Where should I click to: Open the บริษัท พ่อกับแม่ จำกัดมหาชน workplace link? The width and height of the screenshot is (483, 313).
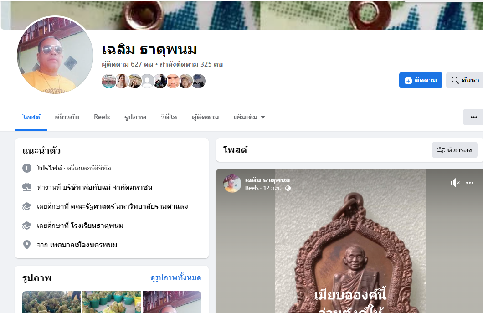[x=108, y=187]
